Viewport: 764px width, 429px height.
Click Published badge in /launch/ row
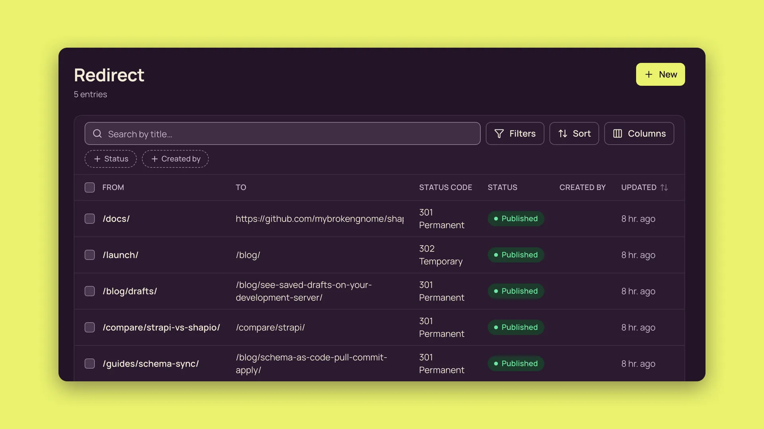(x=516, y=255)
